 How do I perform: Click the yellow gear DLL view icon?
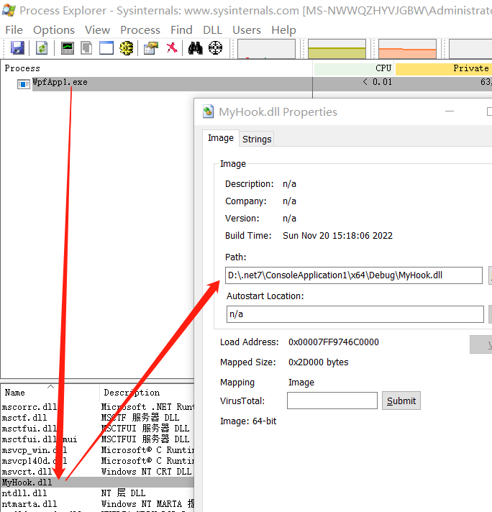tap(127, 48)
